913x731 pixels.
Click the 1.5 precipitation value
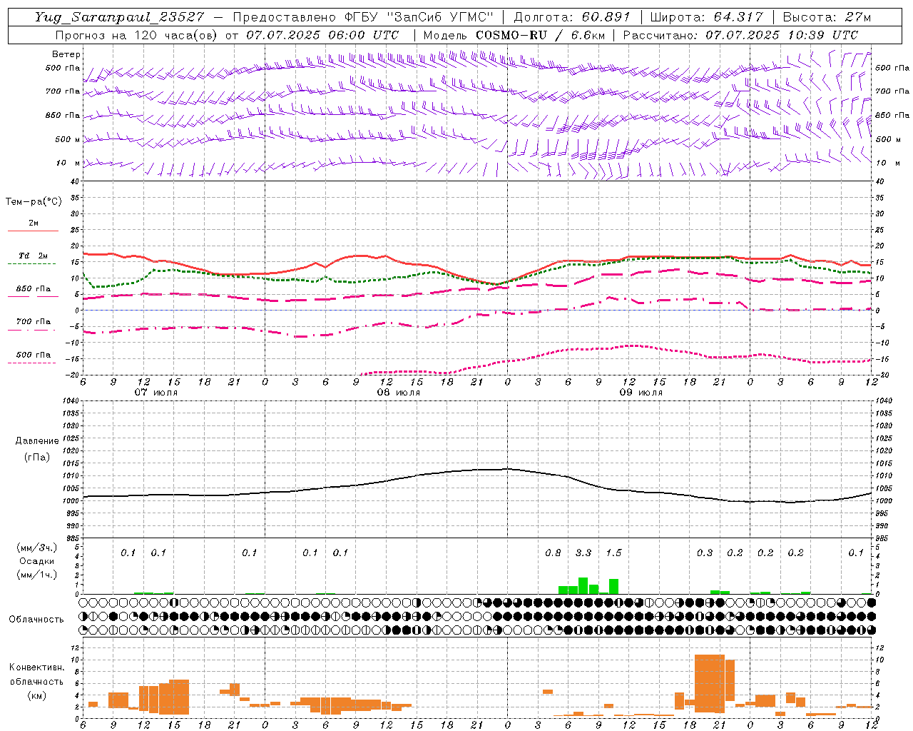click(x=613, y=553)
